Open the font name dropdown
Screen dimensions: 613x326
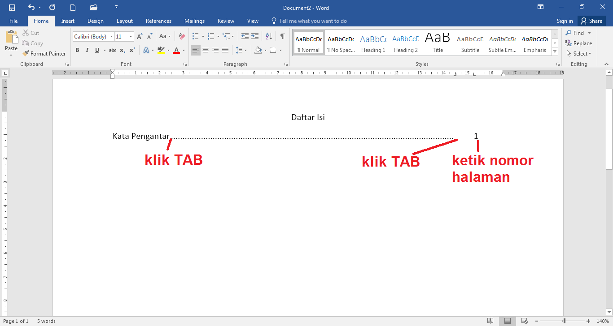(x=111, y=37)
